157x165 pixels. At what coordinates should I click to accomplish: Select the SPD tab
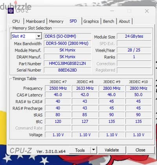(x=73, y=21)
